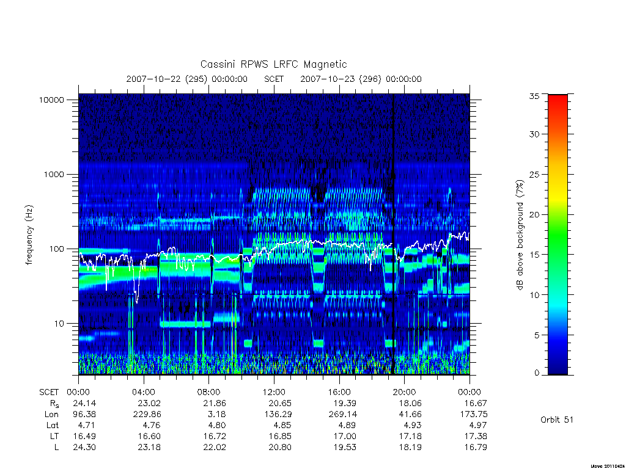Click the colorbar tick label '30'
The height and width of the screenshot is (469, 626).
pos(534,134)
